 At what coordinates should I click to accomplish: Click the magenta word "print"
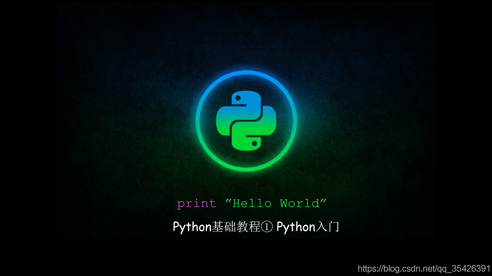[x=197, y=204]
